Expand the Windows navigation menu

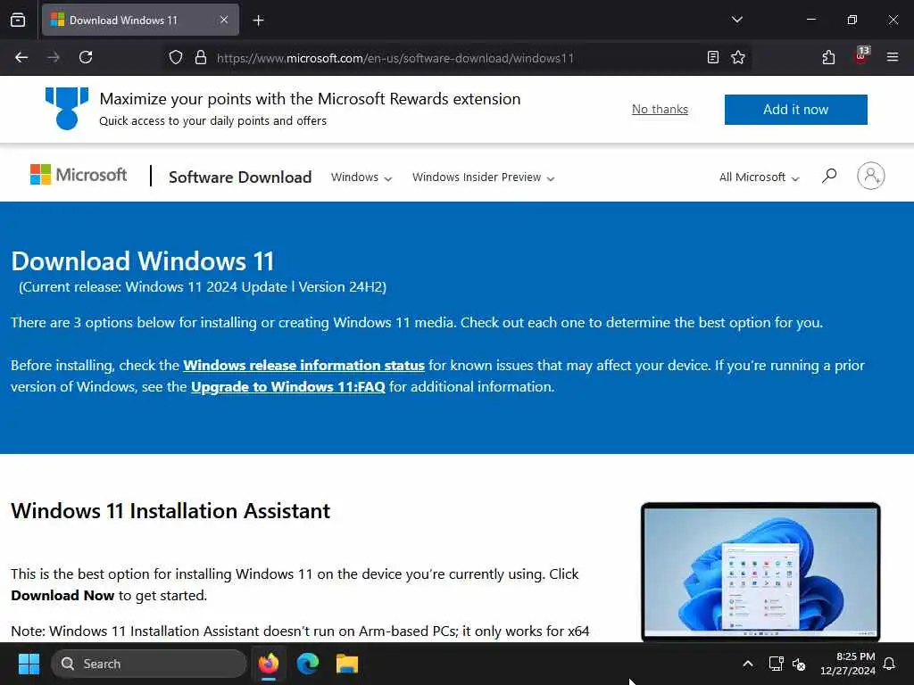coord(361,177)
